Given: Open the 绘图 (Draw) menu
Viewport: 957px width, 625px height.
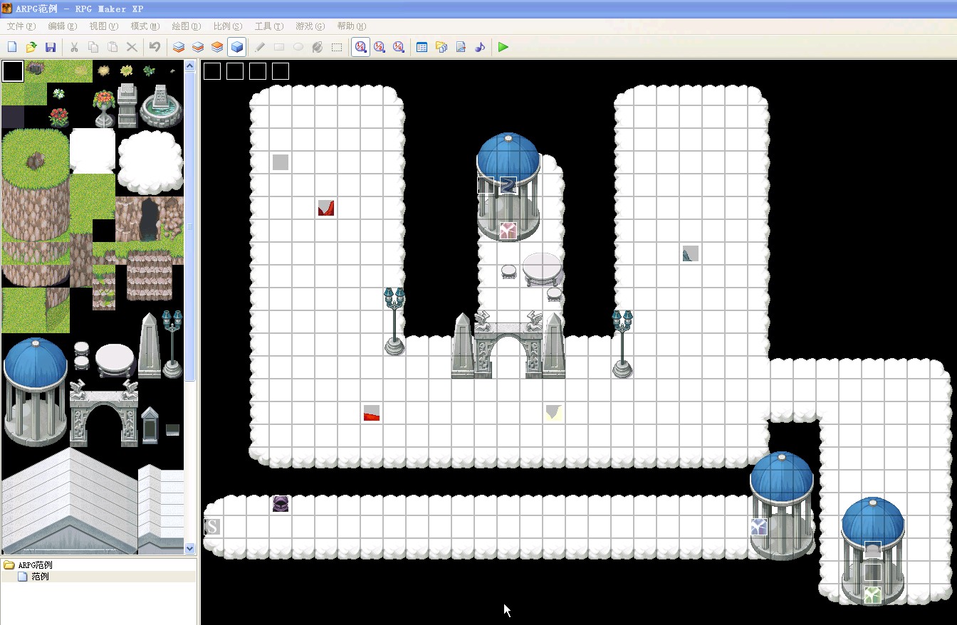Looking at the screenshot, I should click(186, 26).
